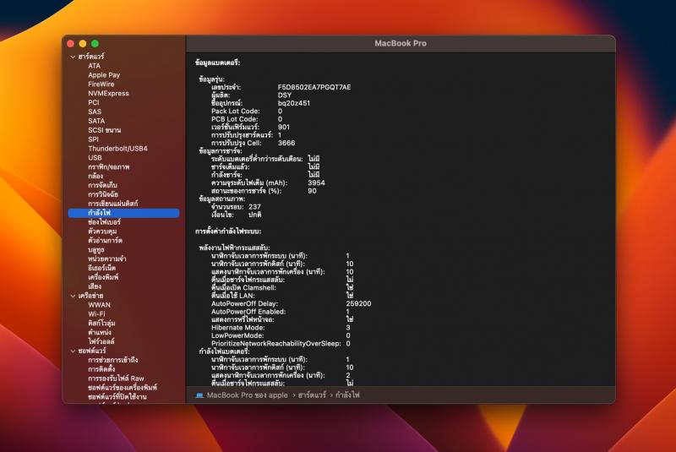Click PrioritizeNetworkReachabilityOverSleep label
The height and width of the screenshot is (452, 676).
click(276, 344)
